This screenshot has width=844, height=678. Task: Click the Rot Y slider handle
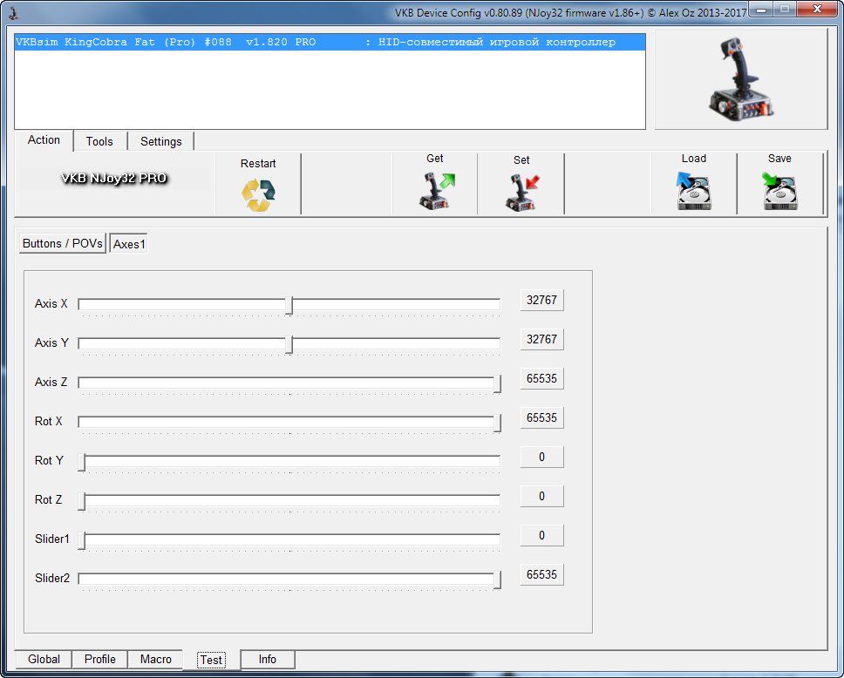pyautogui.click(x=82, y=462)
